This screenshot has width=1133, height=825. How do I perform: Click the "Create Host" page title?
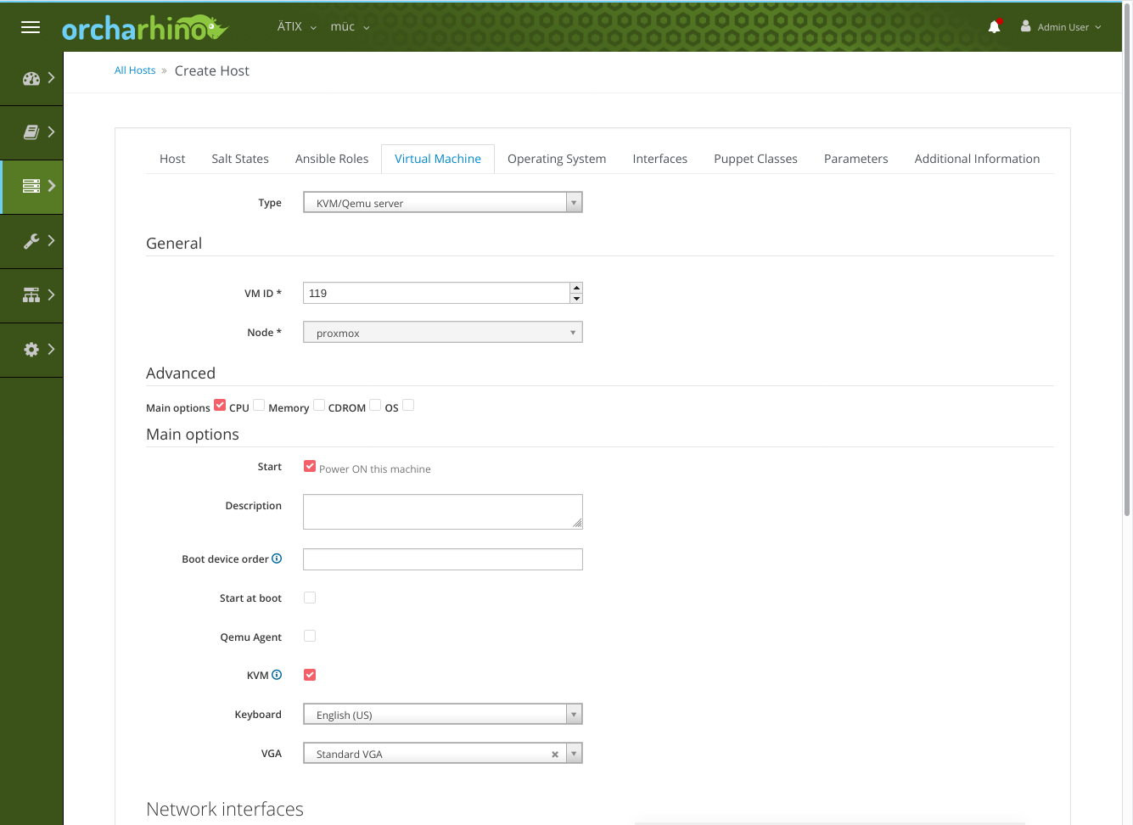(212, 71)
